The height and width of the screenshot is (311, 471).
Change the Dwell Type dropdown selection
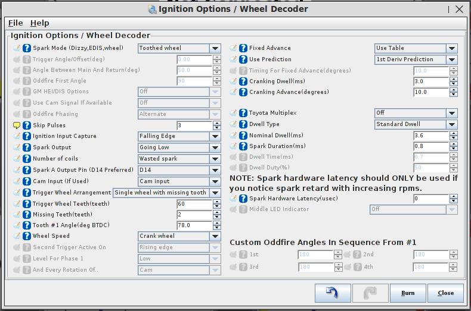point(416,124)
